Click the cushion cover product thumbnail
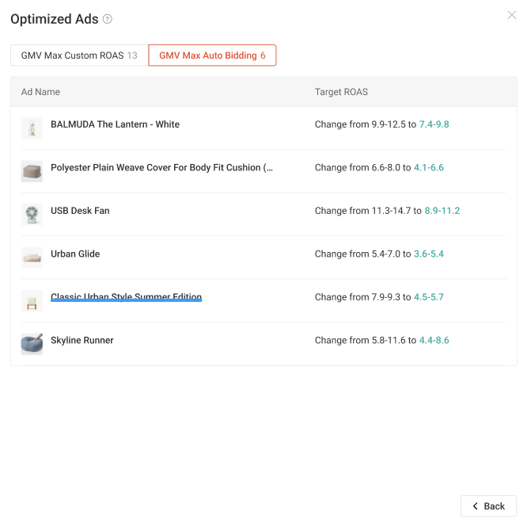Screen dimensions: 527x523 tap(32, 171)
